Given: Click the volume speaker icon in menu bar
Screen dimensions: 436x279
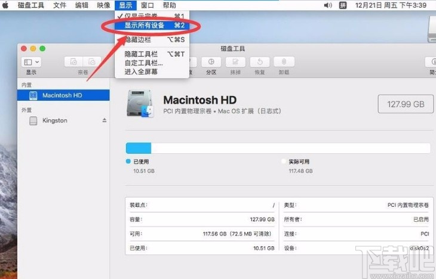Looking at the screenshot, I should click(x=328, y=5).
